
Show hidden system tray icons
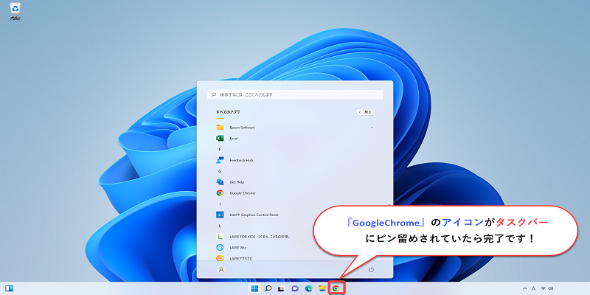[x=525, y=288]
